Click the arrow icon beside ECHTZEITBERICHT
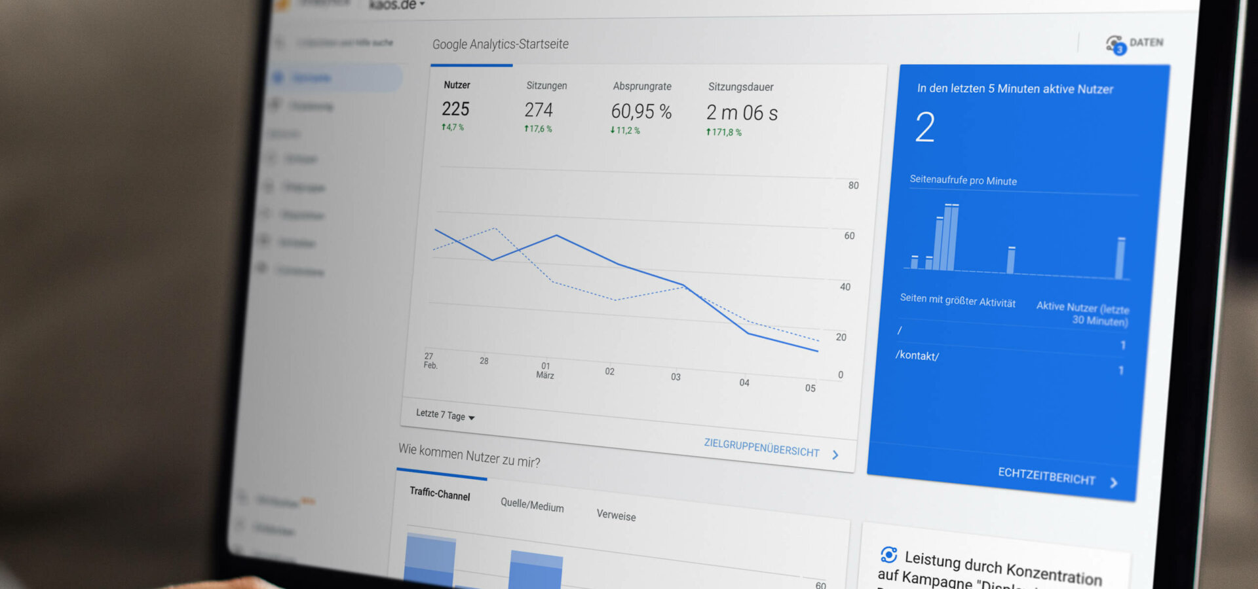The image size is (1258, 589). coord(1114,482)
